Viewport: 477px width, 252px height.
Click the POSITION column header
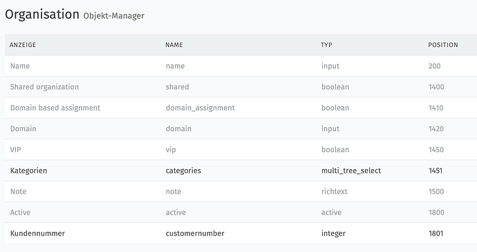coord(443,45)
